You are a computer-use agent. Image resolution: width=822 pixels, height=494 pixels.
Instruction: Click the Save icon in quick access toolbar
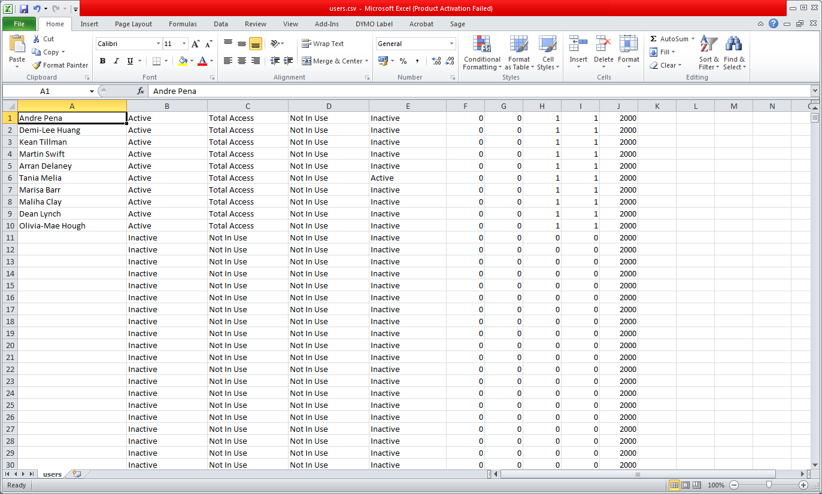[x=24, y=8]
